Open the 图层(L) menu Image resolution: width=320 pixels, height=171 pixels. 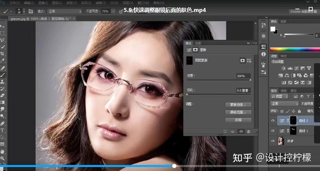point(57,3)
